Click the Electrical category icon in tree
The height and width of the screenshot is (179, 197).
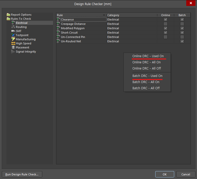pos(13,23)
